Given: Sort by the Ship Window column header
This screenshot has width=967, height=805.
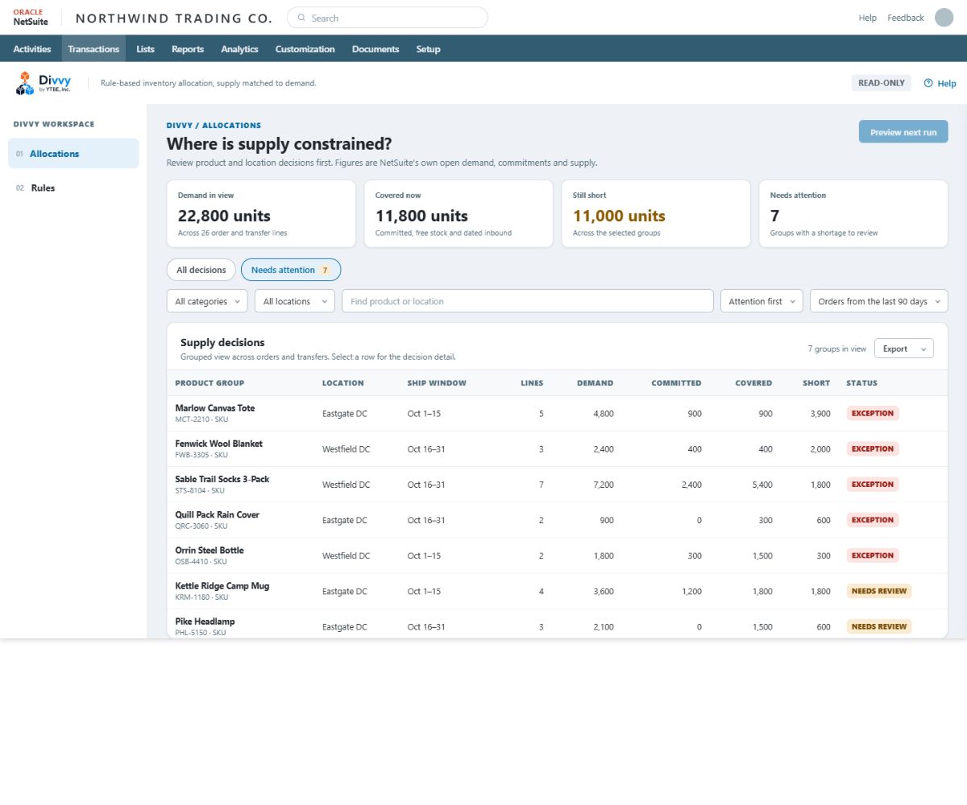Looking at the screenshot, I should [437, 383].
